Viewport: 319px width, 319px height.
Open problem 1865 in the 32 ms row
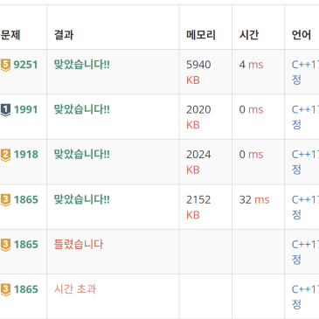[26, 200]
